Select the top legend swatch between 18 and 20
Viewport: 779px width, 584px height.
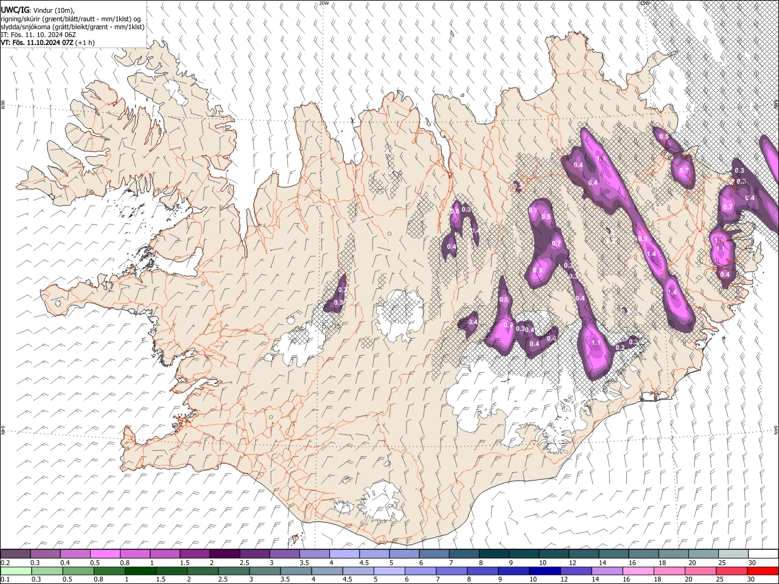[672, 554]
